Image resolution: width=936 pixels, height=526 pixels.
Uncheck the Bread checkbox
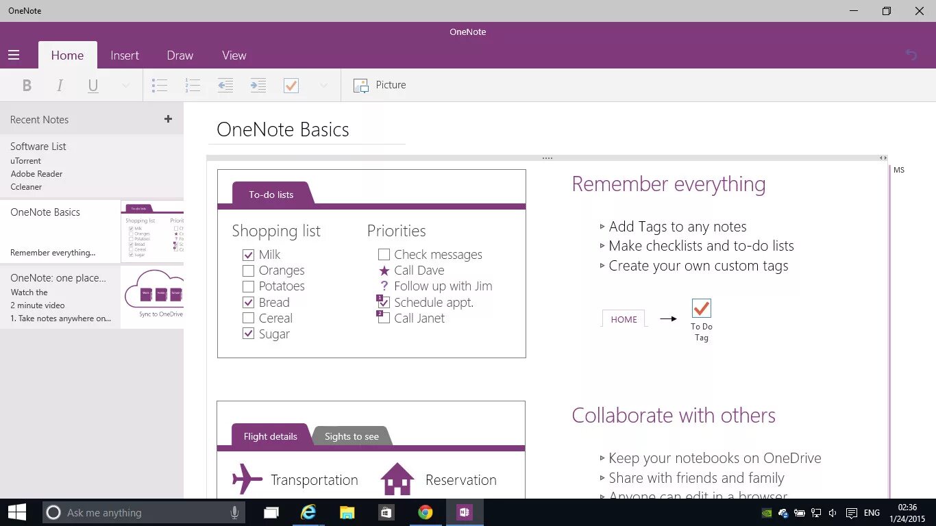coord(248,302)
